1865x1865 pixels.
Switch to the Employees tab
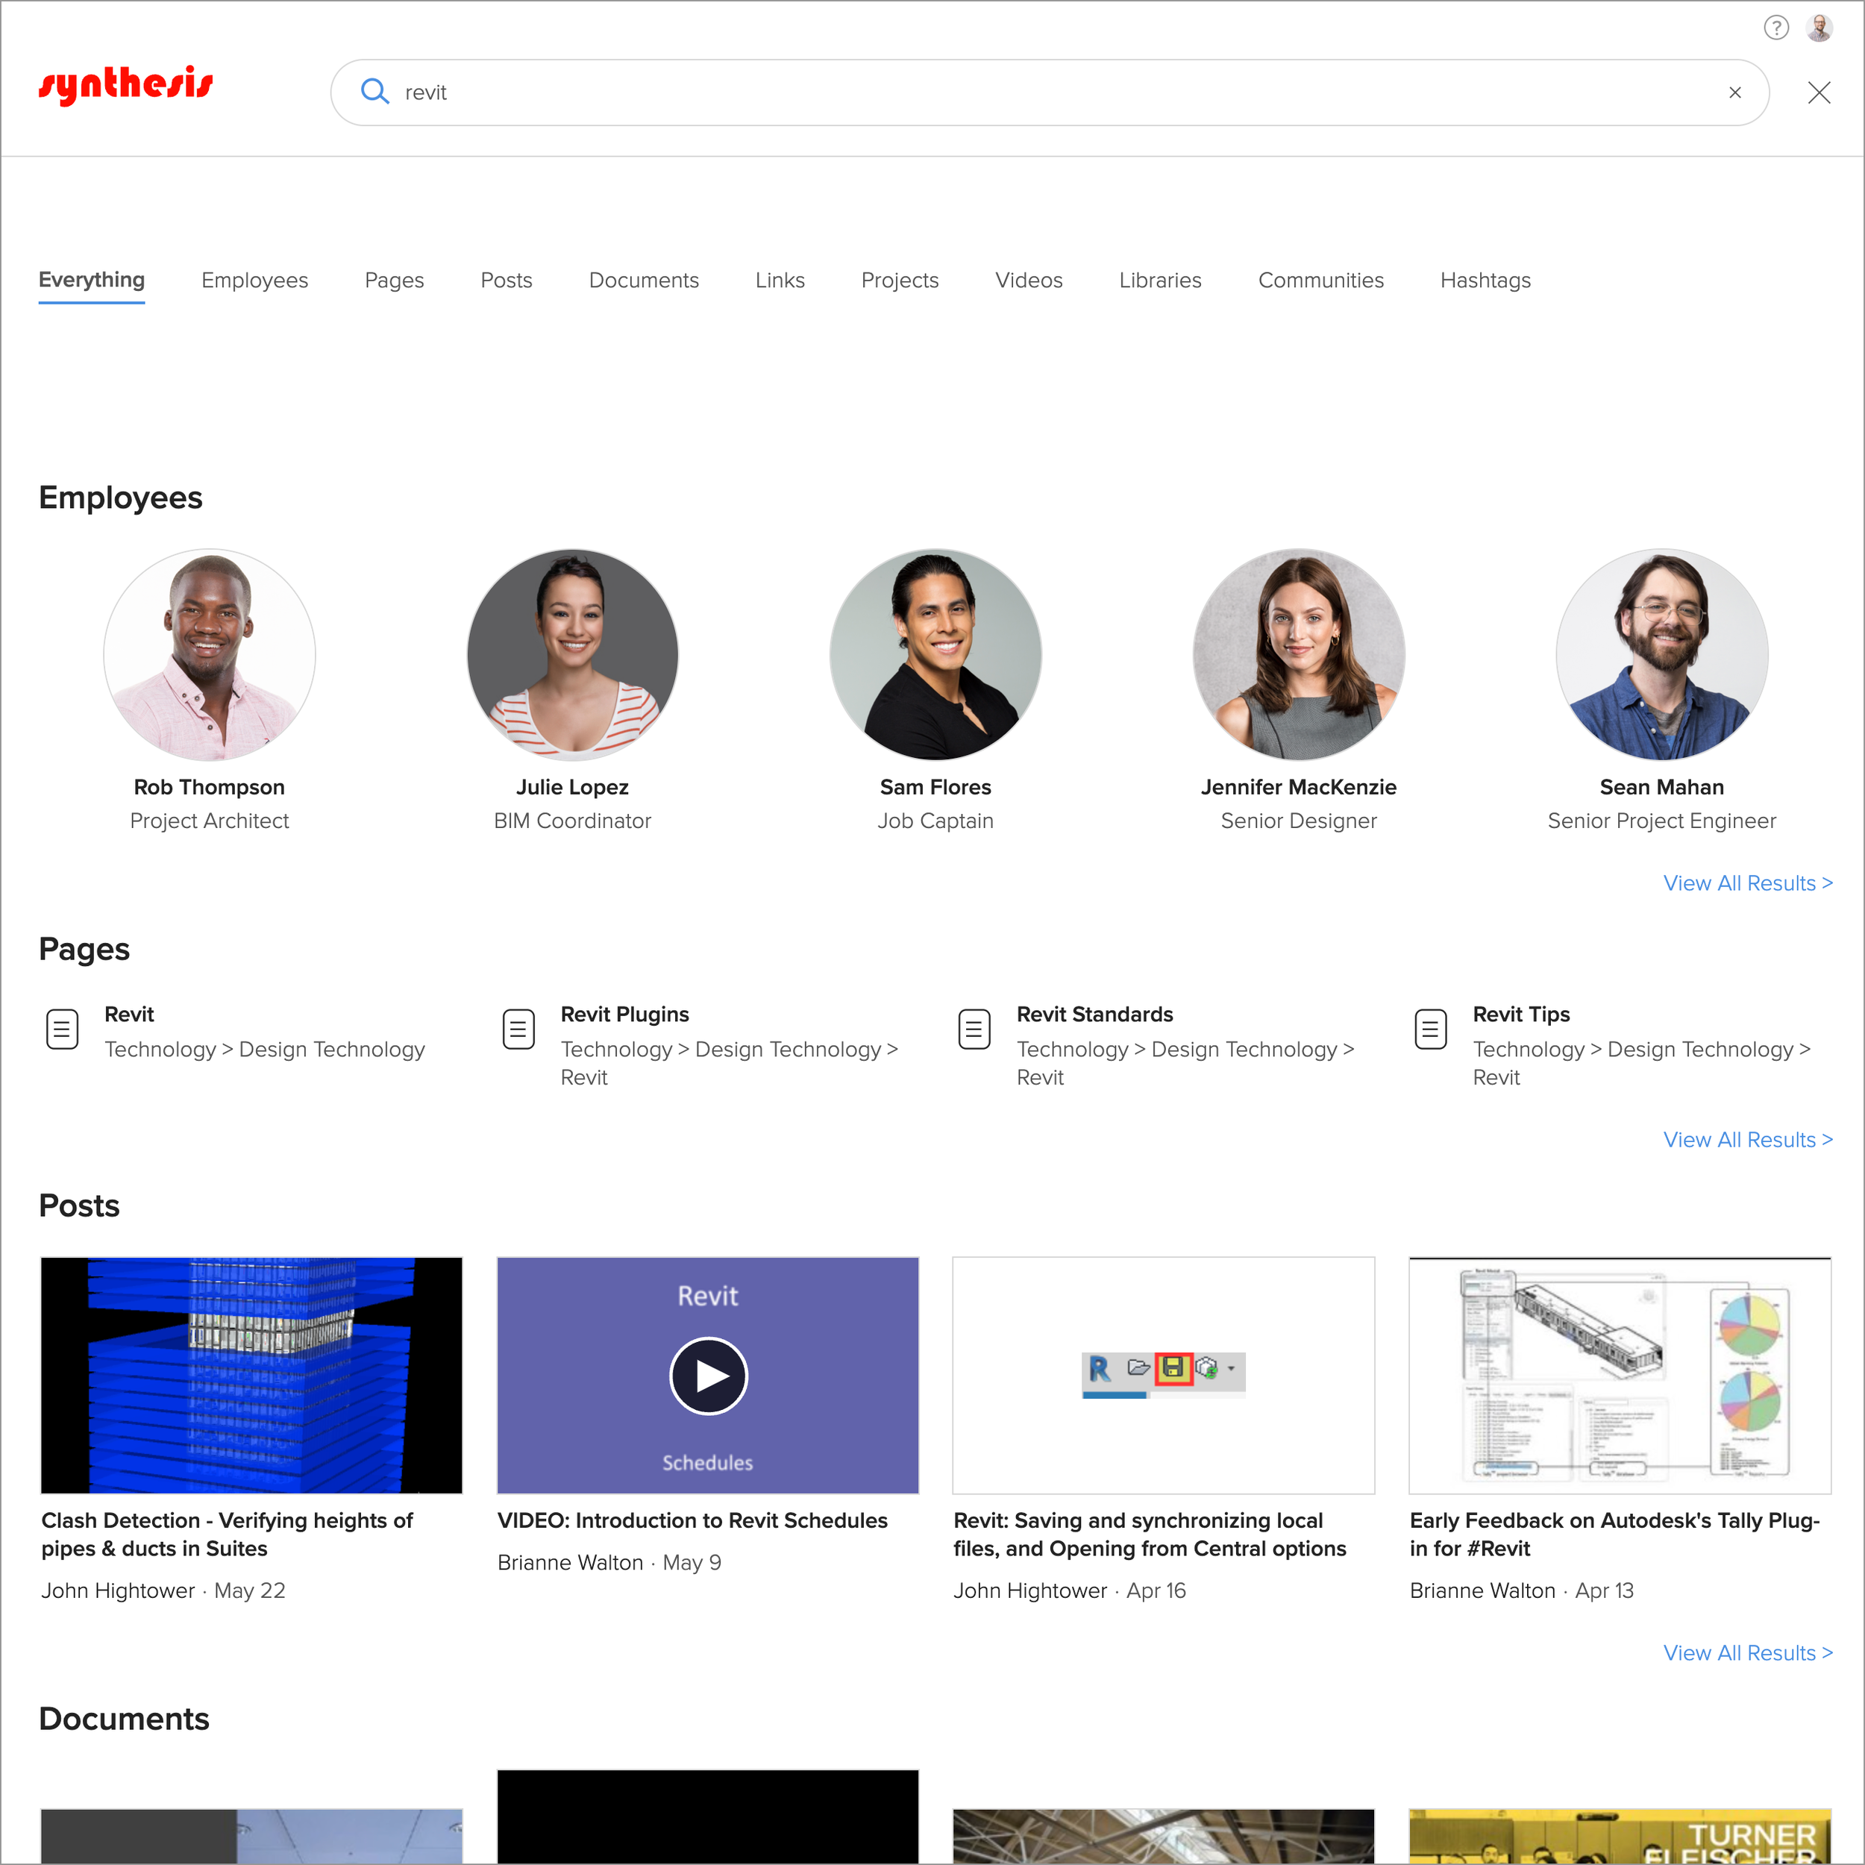tap(255, 280)
